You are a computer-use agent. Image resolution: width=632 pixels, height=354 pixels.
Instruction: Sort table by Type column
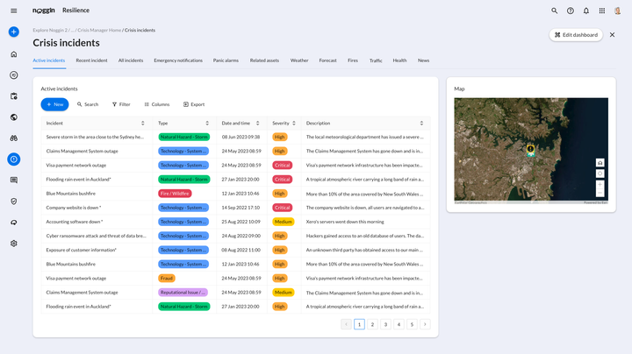tap(207, 123)
